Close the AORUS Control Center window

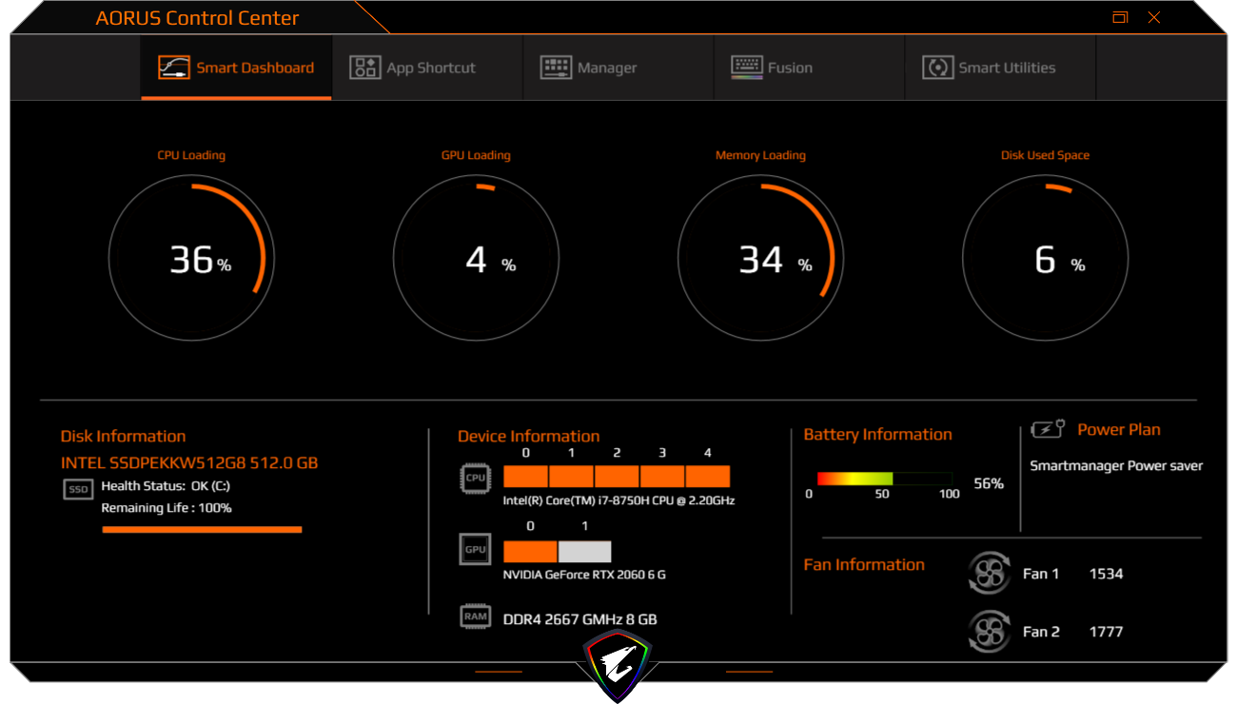[1154, 17]
